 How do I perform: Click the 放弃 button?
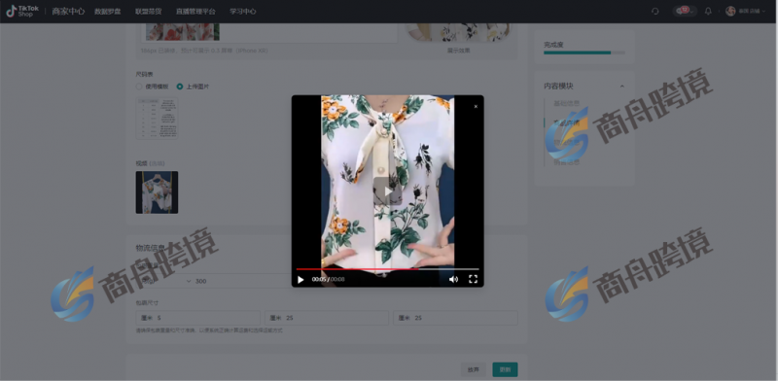tap(474, 369)
